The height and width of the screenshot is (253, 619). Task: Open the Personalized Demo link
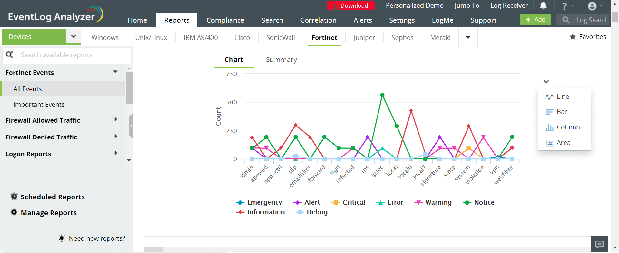tap(415, 5)
